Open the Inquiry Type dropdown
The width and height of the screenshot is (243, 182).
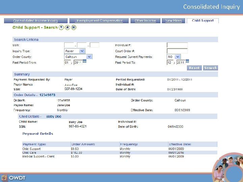tap(75, 51)
